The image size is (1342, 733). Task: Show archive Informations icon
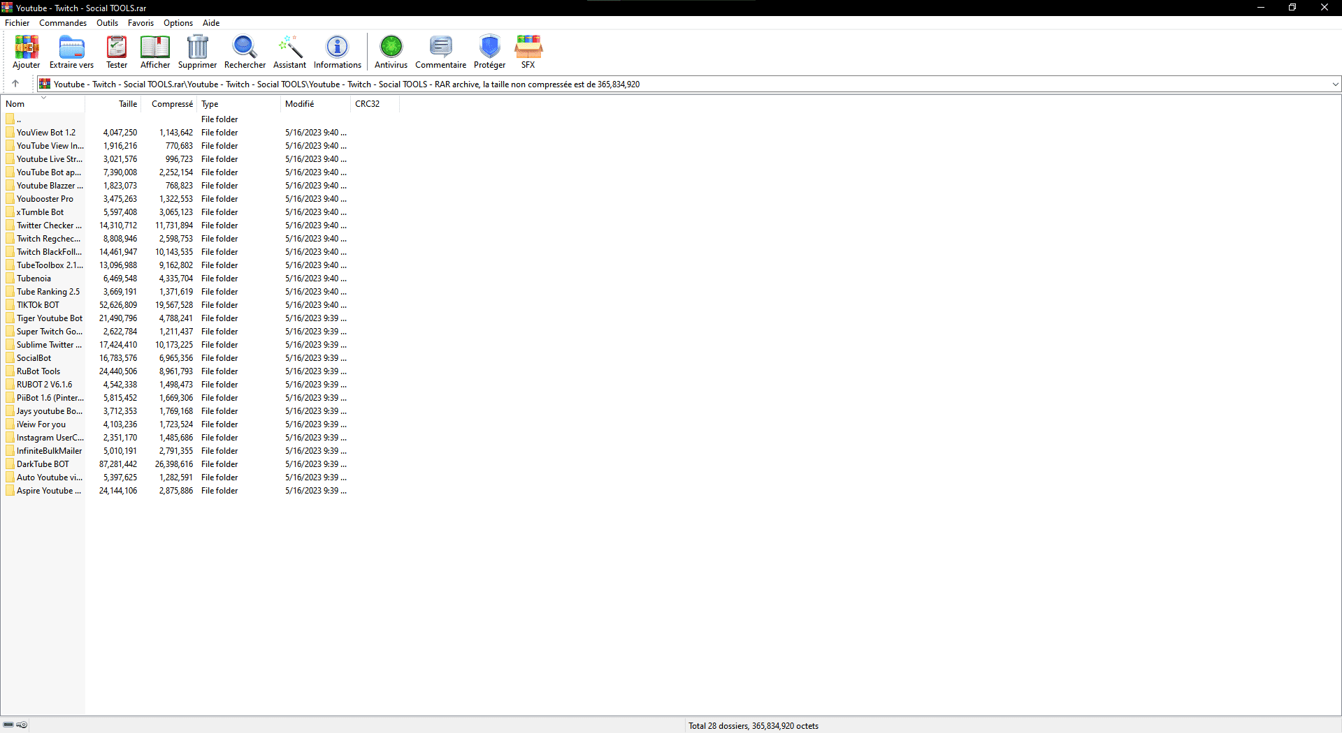pyautogui.click(x=337, y=47)
